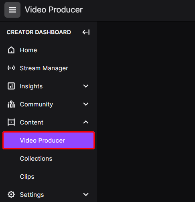Click the Content menu label

coord(32,122)
